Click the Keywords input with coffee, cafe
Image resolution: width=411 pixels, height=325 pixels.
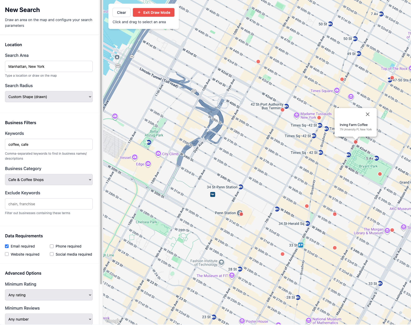tap(49, 145)
